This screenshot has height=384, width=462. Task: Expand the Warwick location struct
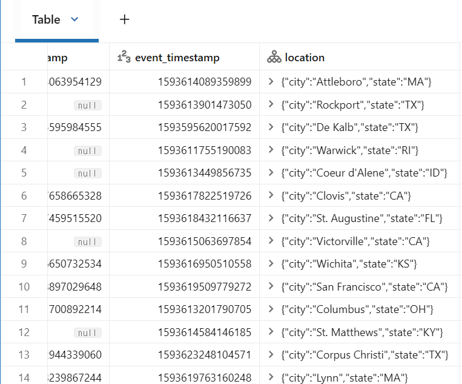tap(271, 150)
